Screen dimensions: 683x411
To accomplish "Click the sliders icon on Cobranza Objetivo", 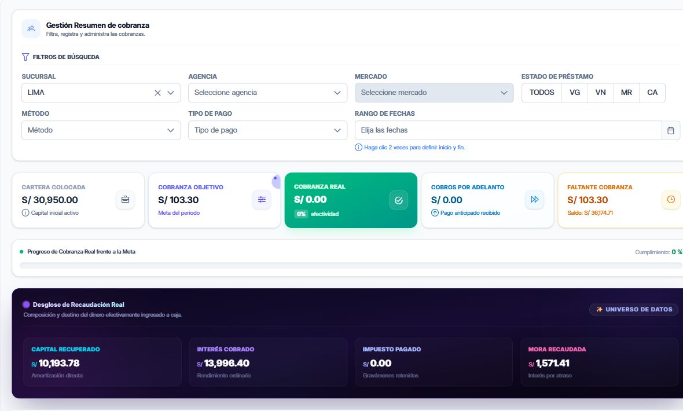I will click(x=262, y=200).
